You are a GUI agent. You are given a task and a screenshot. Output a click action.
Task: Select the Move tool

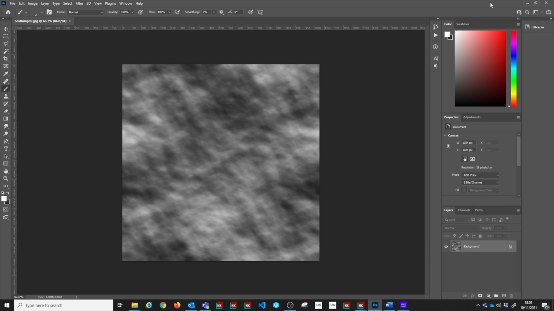(5, 29)
